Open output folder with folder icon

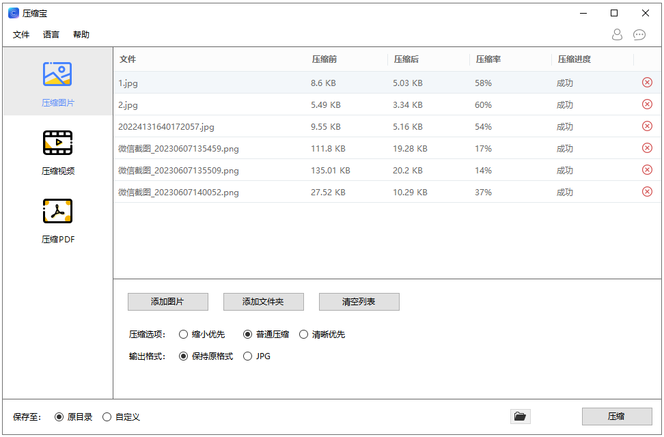[520, 417]
